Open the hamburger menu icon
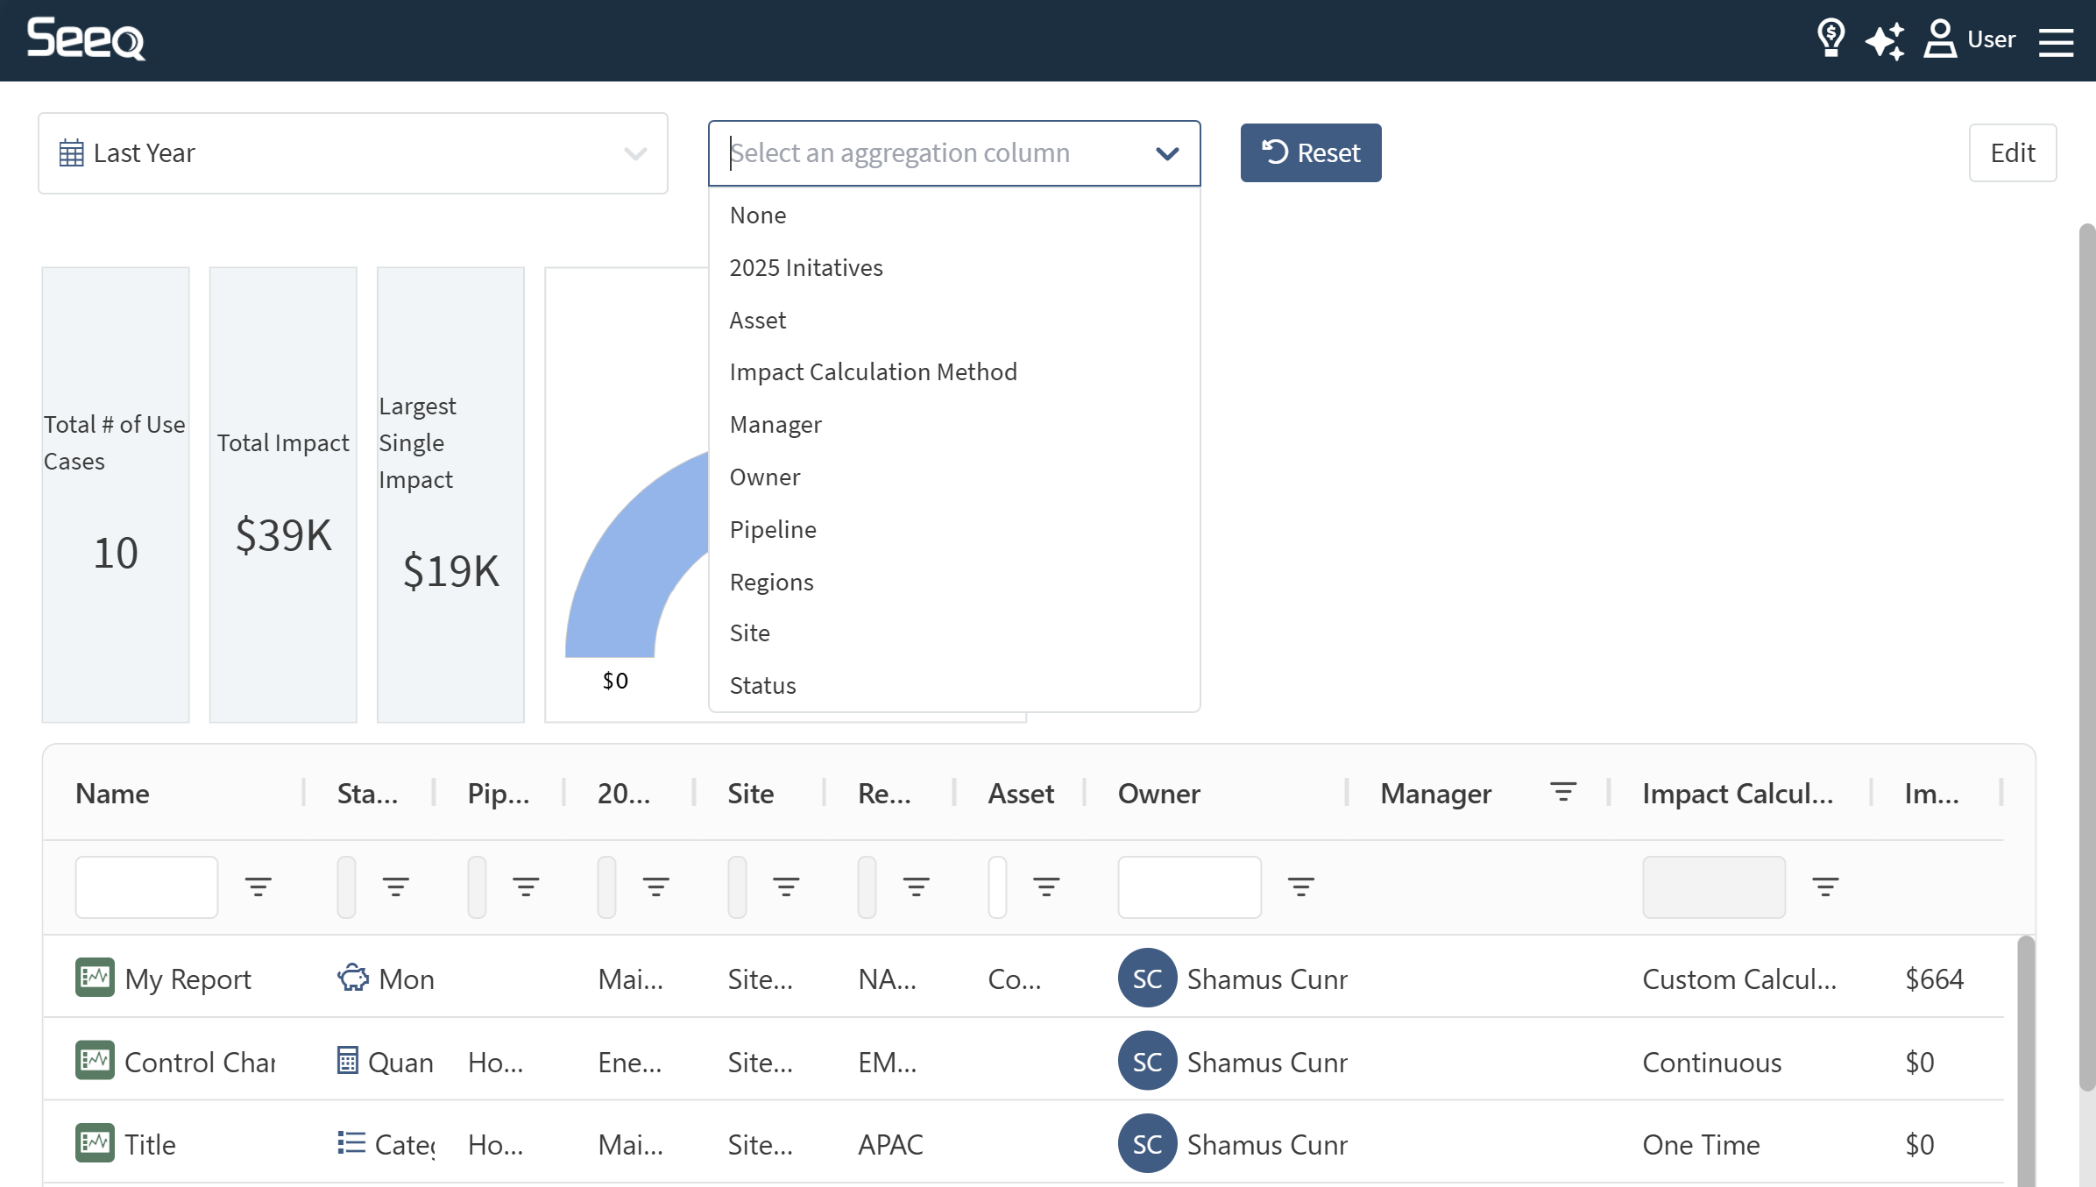The image size is (2096, 1187). [x=2056, y=41]
